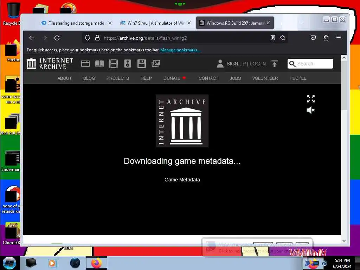360x270 pixels.
Task: Open the Firefox extensions puzzle icon
Action: pos(326,38)
